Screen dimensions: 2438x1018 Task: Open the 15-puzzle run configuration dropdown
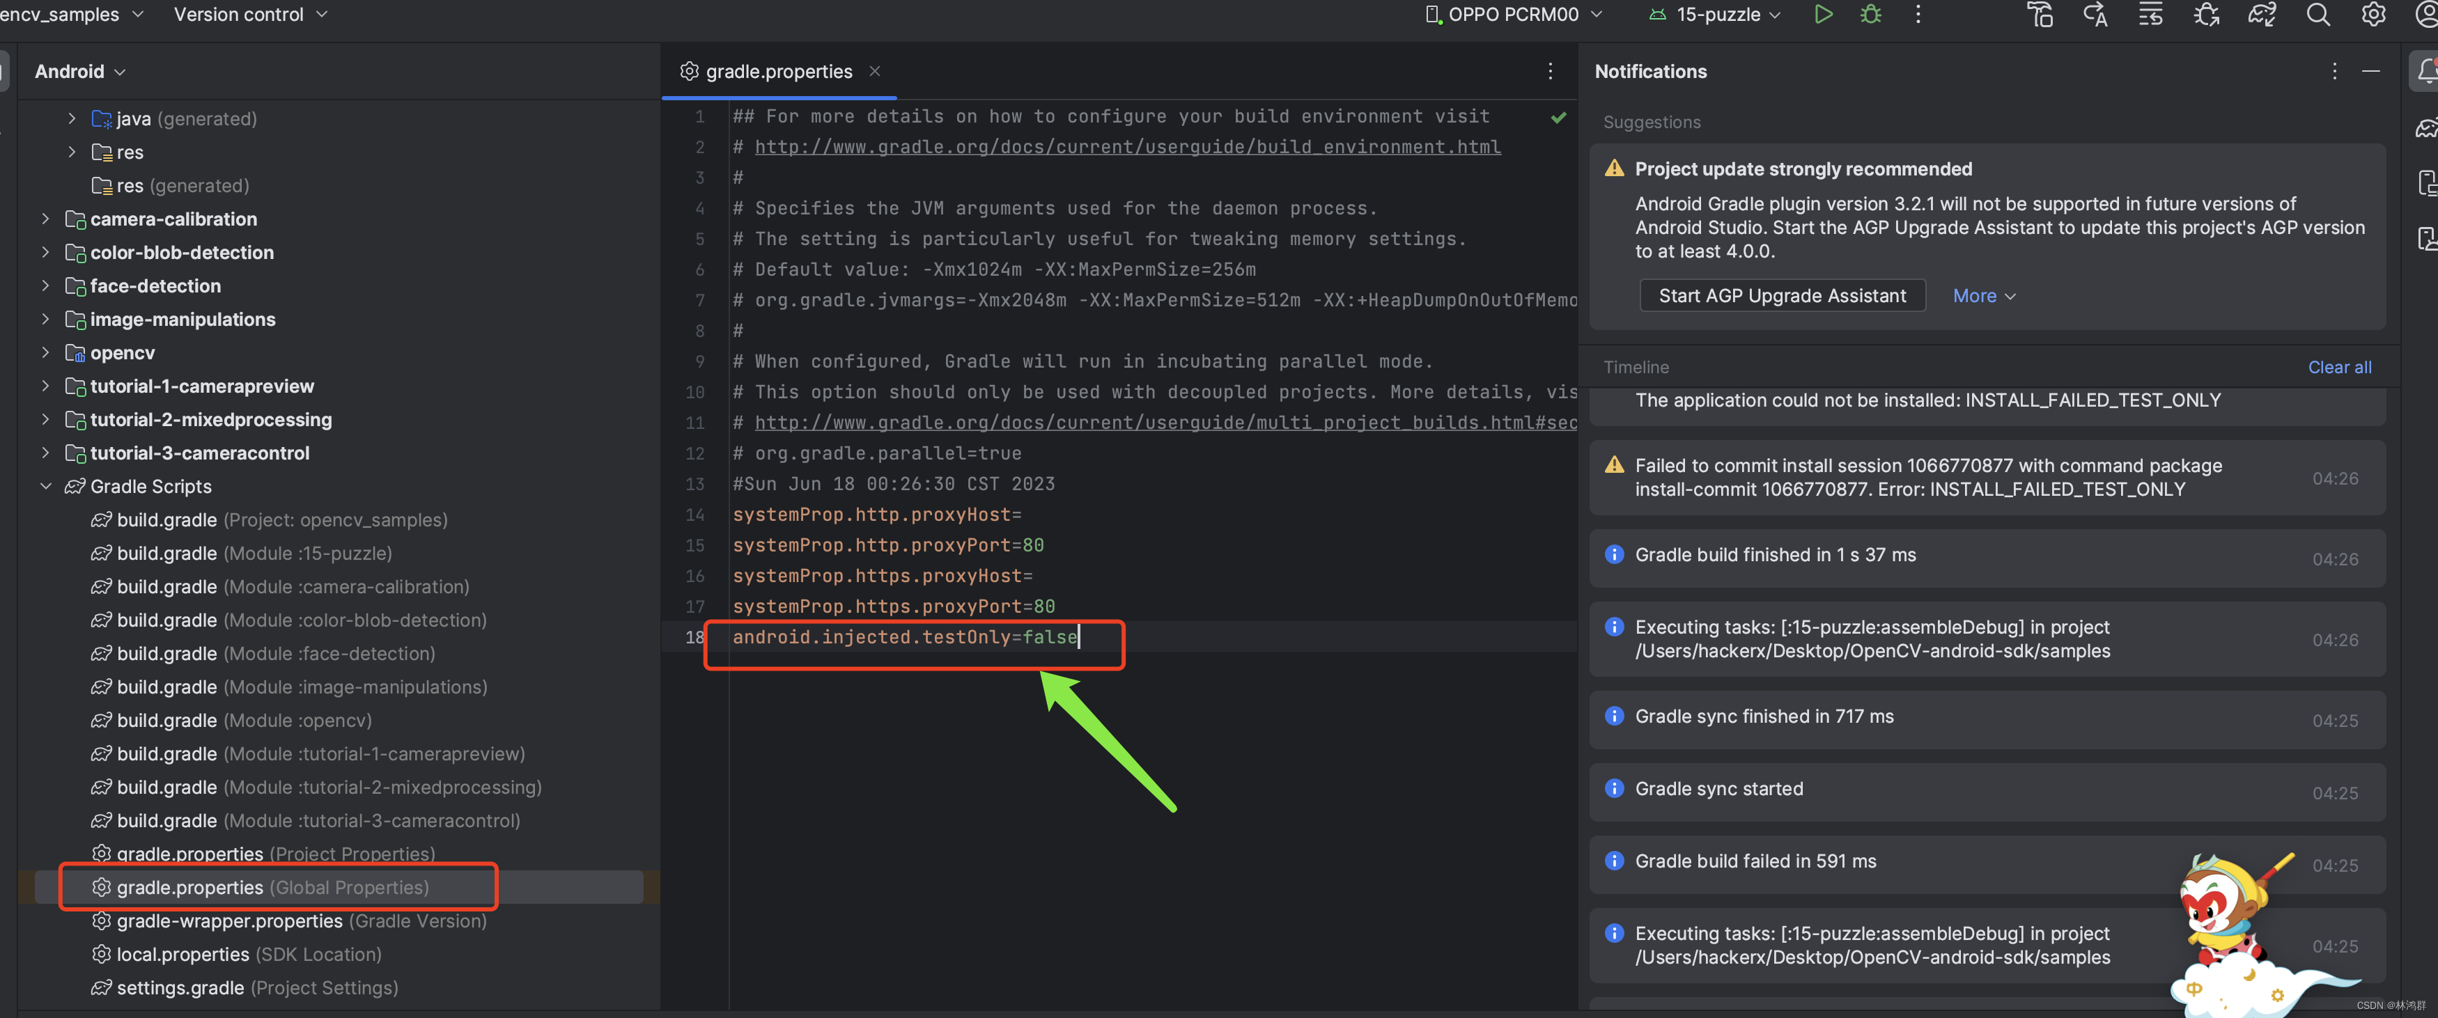point(1717,14)
